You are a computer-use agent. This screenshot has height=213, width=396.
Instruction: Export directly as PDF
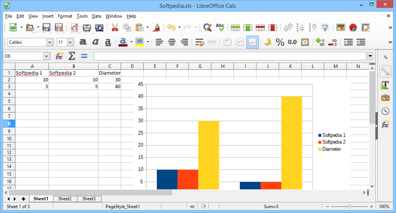coord(74,27)
